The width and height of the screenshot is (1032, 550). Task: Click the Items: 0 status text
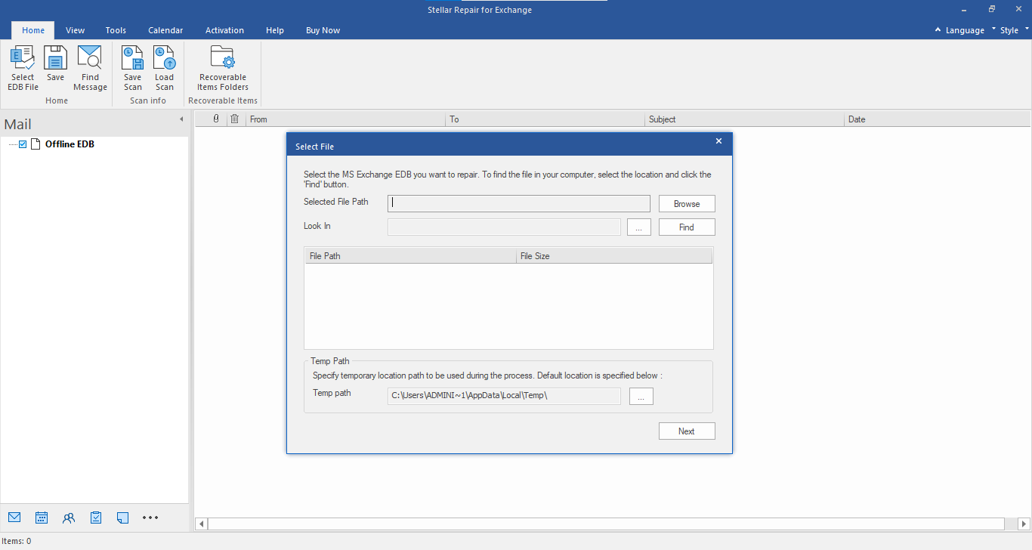point(17,541)
